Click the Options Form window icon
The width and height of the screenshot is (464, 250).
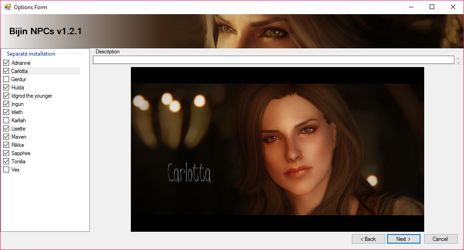click(8, 7)
